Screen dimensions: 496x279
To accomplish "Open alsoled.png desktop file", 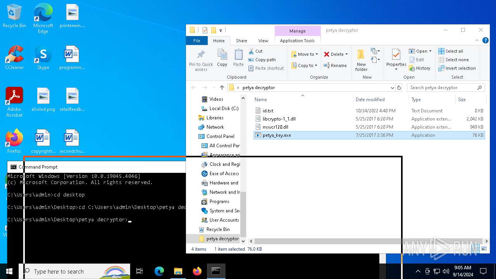I will point(43,100).
